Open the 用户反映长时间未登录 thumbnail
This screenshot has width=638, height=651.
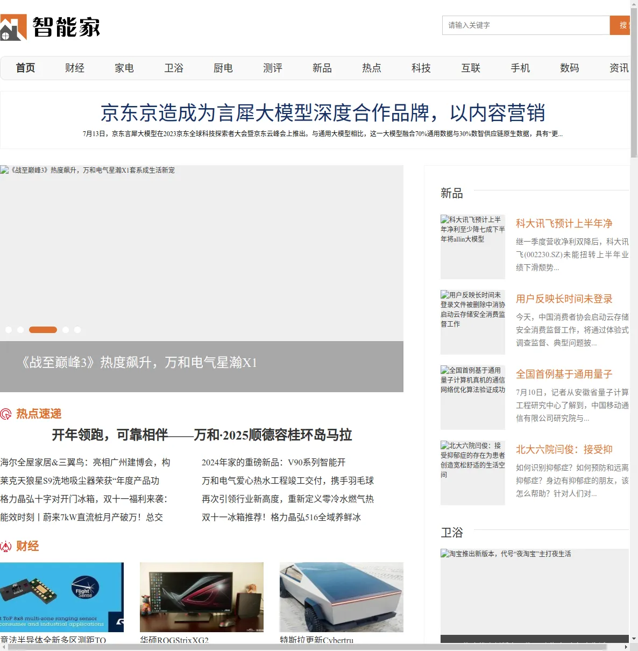pos(473,322)
